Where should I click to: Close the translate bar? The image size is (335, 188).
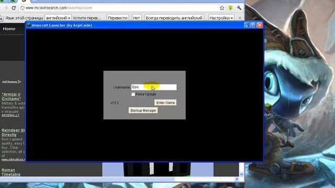240,18
